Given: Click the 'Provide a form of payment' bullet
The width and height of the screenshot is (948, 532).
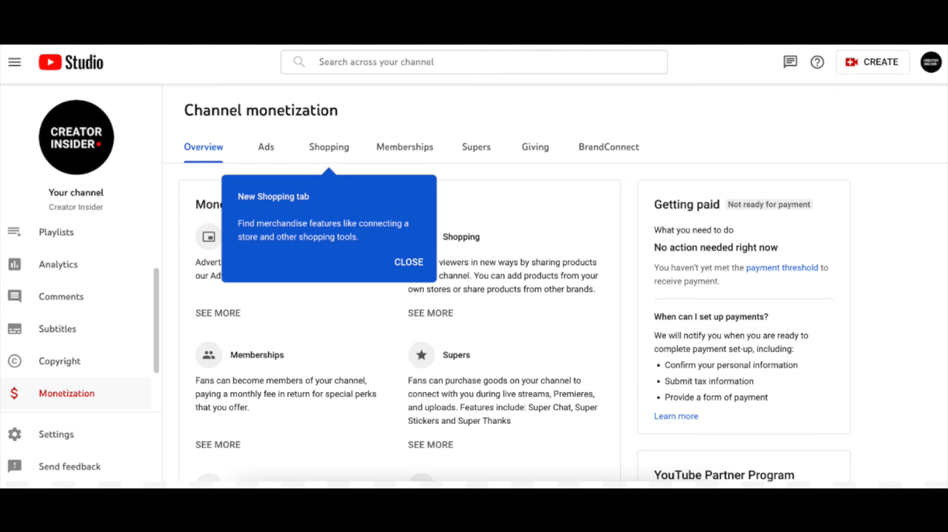Looking at the screenshot, I should (x=716, y=397).
